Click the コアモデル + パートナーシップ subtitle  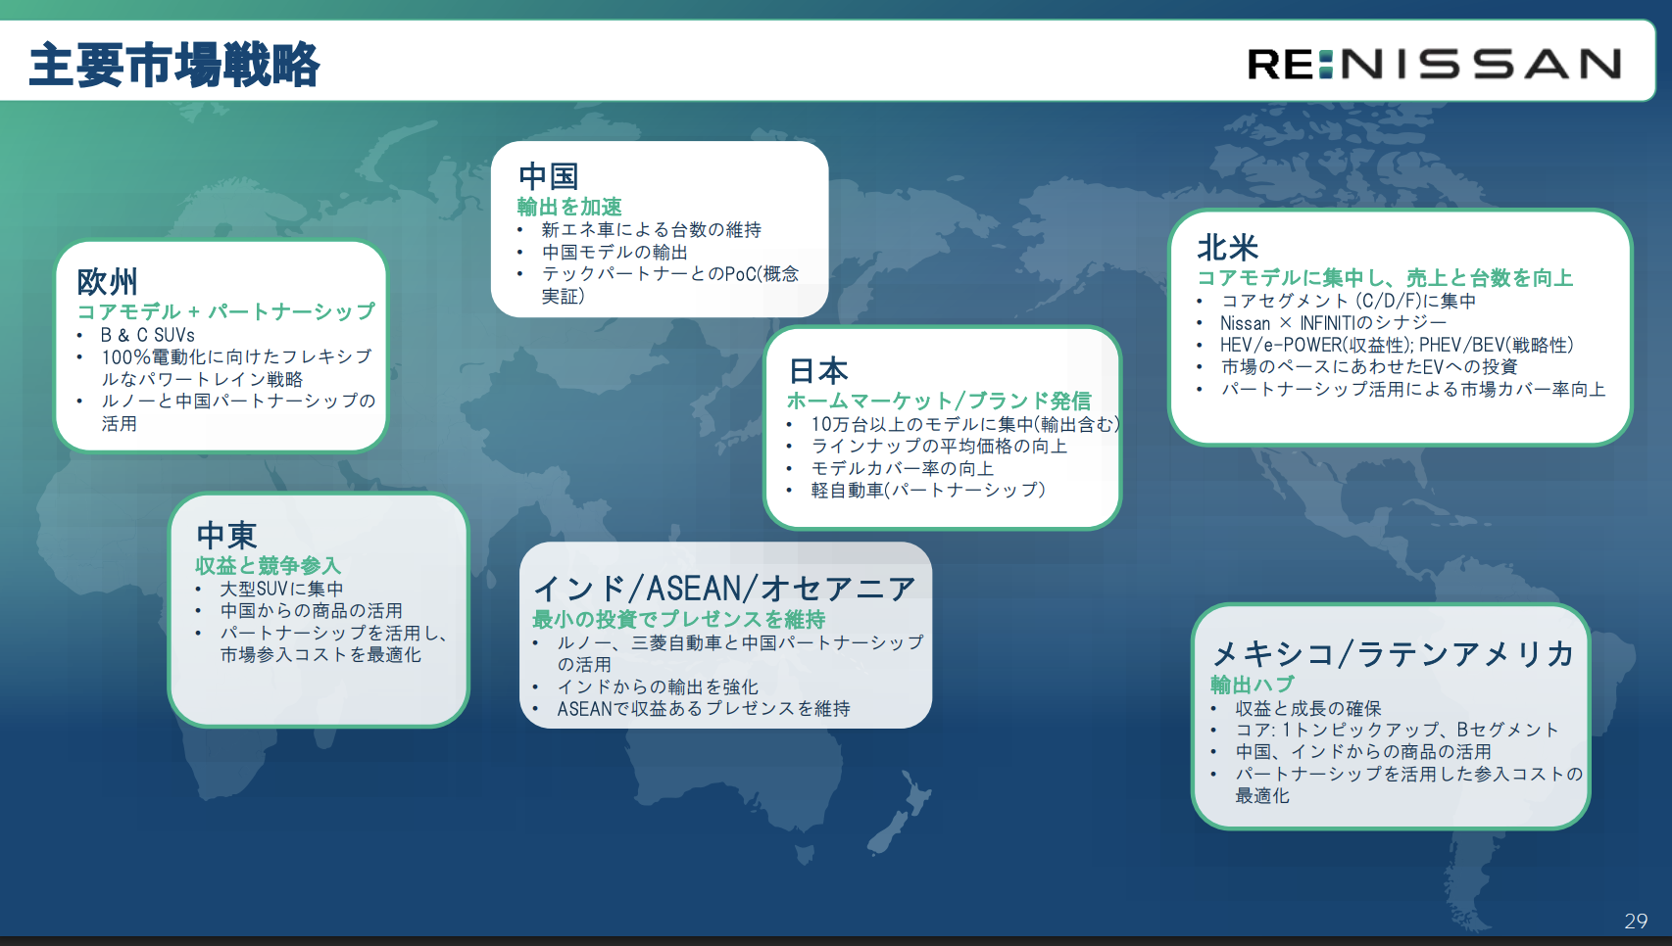[226, 311]
